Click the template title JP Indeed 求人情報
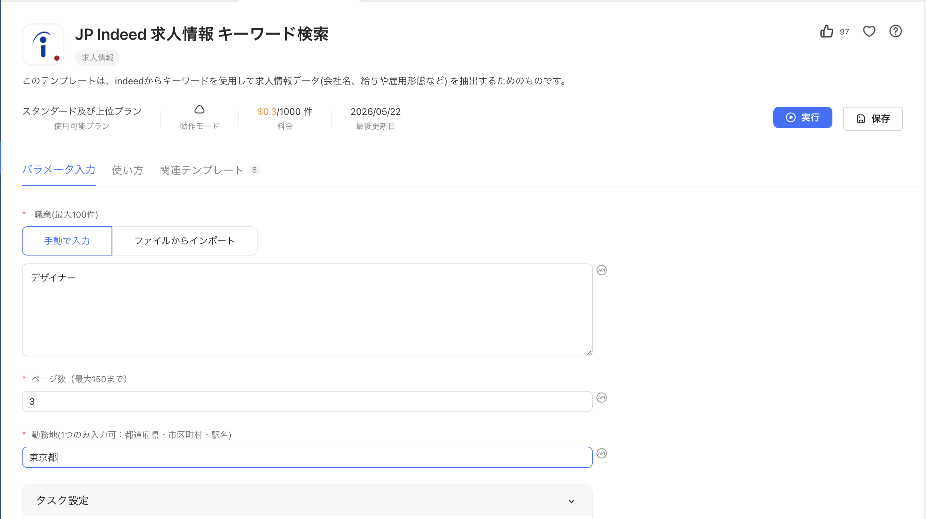Viewport: 926px width, 519px height. pos(201,35)
